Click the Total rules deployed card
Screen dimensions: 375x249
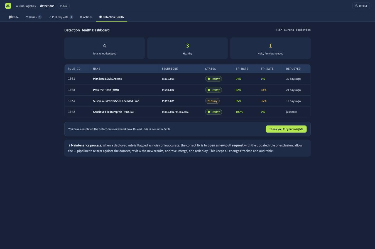click(104, 48)
